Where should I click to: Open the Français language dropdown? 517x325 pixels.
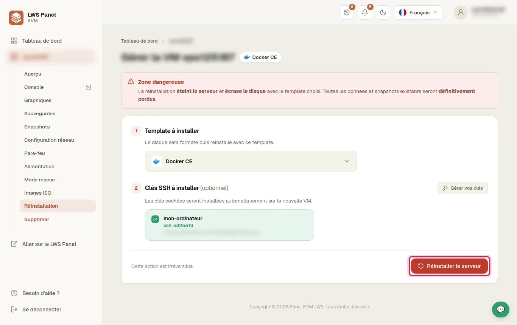(418, 12)
